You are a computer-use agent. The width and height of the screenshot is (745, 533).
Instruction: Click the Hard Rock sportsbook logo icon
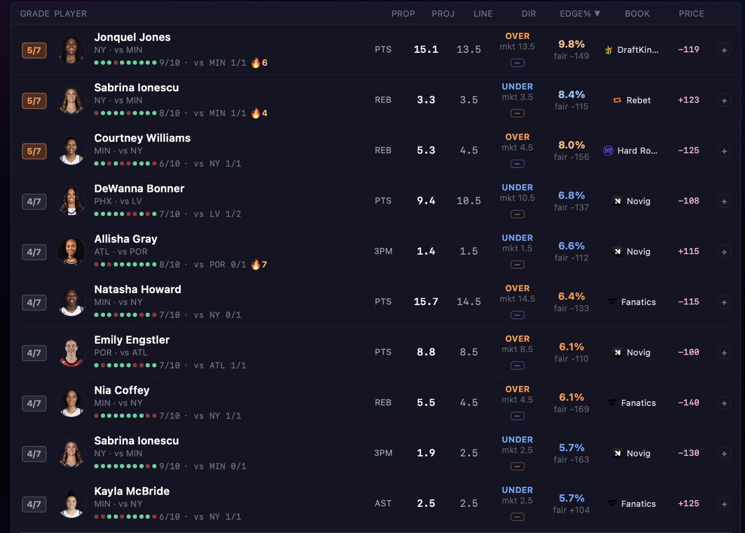[x=608, y=150]
